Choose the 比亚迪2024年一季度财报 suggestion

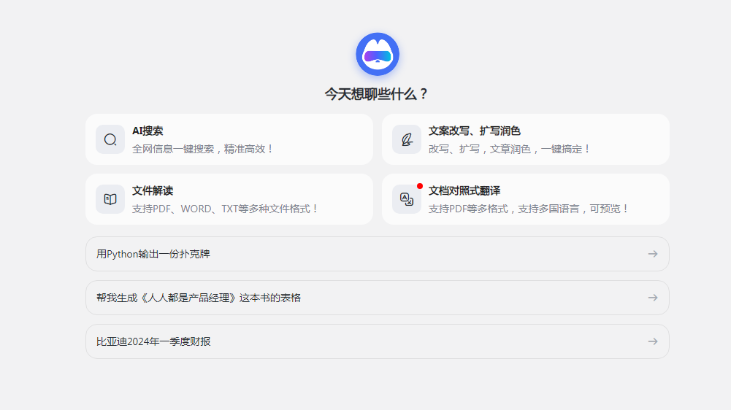click(x=153, y=341)
